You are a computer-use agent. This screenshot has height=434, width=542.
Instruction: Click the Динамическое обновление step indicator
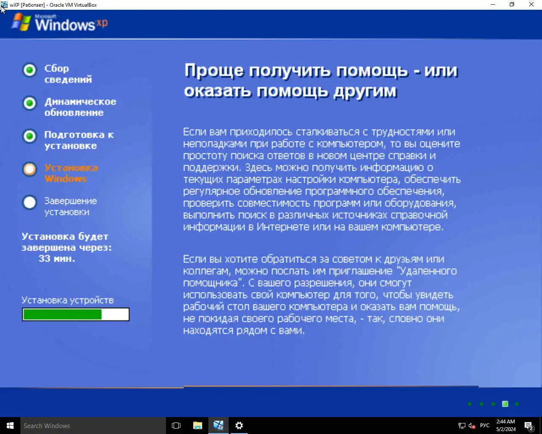click(x=29, y=103)
